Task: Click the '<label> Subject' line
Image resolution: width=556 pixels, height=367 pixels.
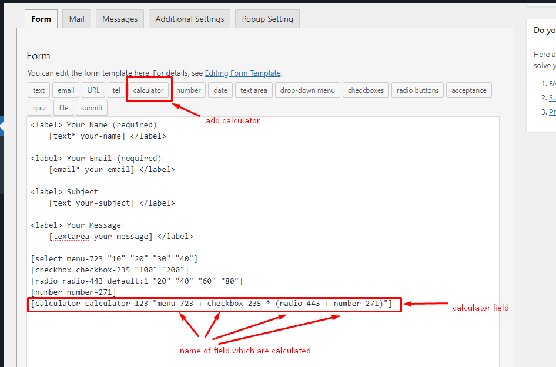Action: [x=65, y=192]
